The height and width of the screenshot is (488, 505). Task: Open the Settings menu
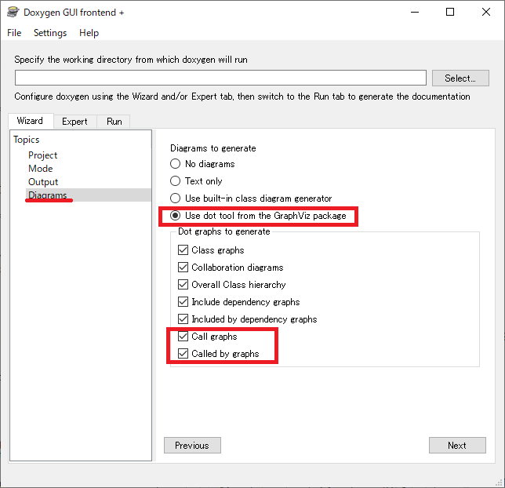50,33
